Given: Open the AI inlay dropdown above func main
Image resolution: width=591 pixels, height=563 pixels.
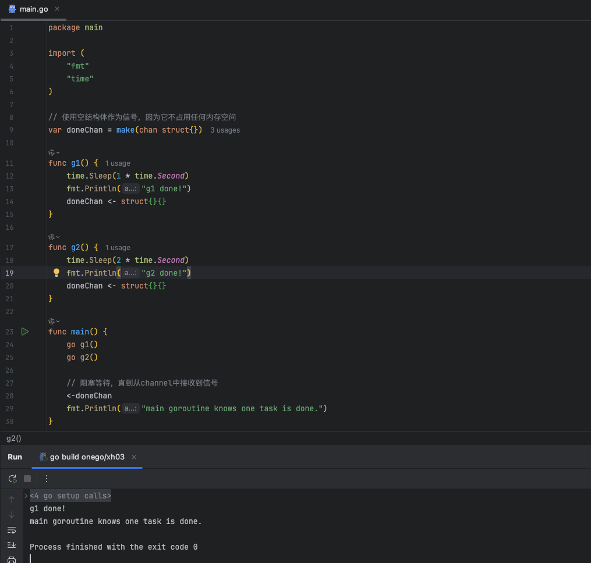Looking at the screenshot, I should tap(54, 321).
